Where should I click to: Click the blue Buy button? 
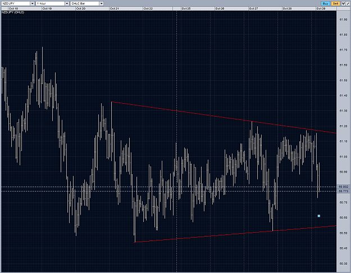pyautogui.click(x=325, y=3)
